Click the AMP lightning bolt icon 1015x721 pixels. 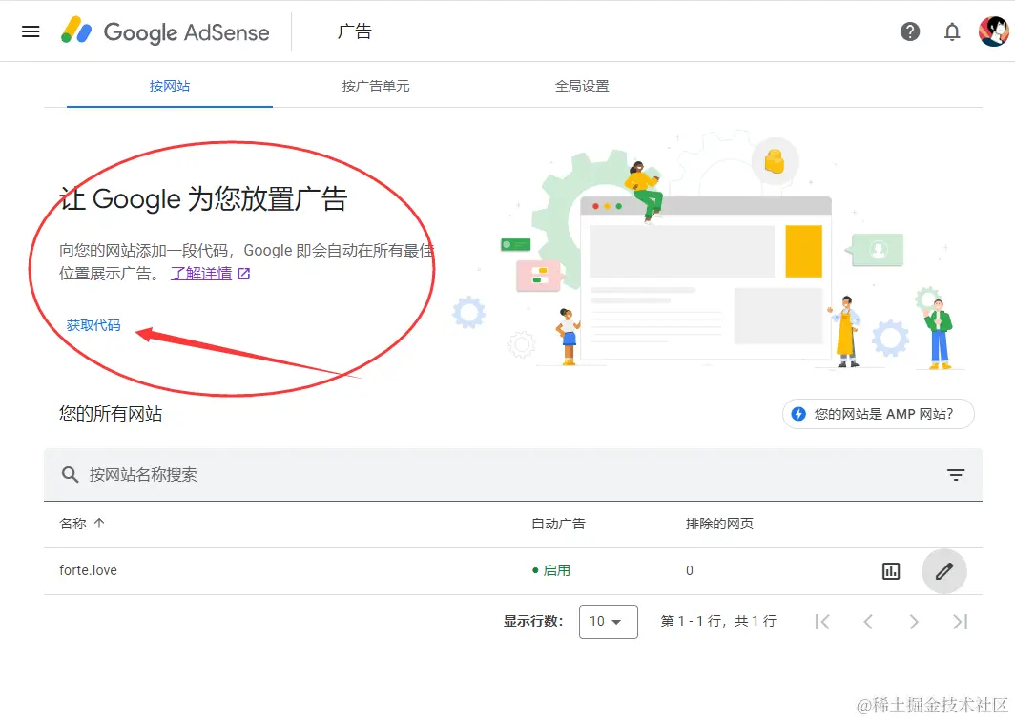(x=798, y=414)
